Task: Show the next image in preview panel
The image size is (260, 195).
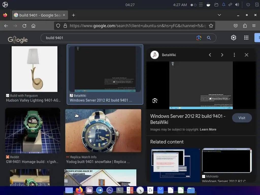Action: pyautogui.click(x=222, y=55)
